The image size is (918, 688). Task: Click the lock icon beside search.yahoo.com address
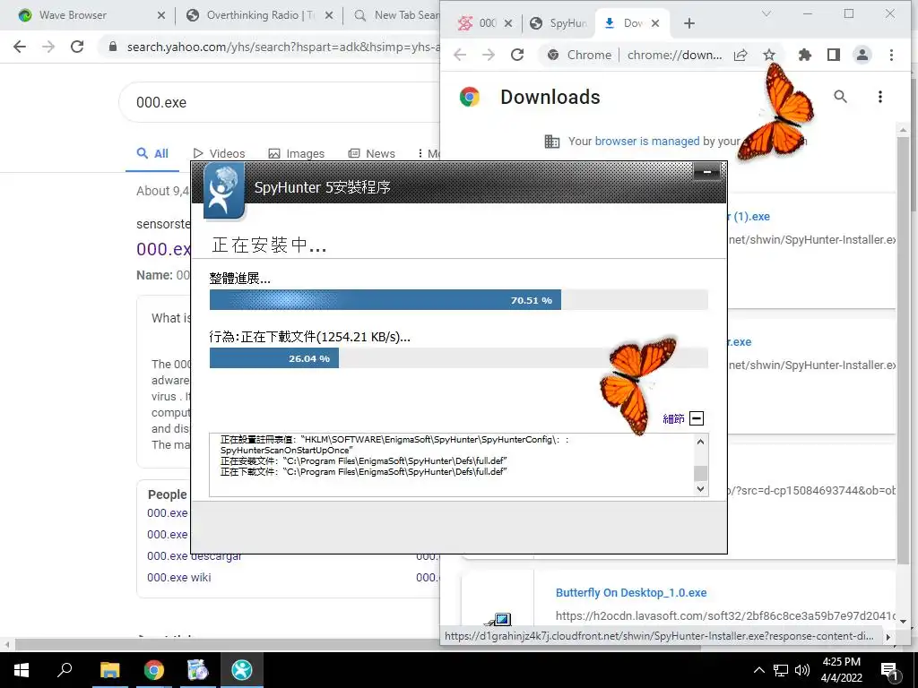point(113,47)
